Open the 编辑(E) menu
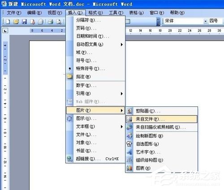This screenshot has height=190, width=224. click(34, 13)
